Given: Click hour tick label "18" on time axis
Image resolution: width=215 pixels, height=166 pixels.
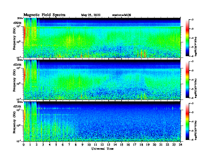Looking at the screenshot, I should [141, 145].
